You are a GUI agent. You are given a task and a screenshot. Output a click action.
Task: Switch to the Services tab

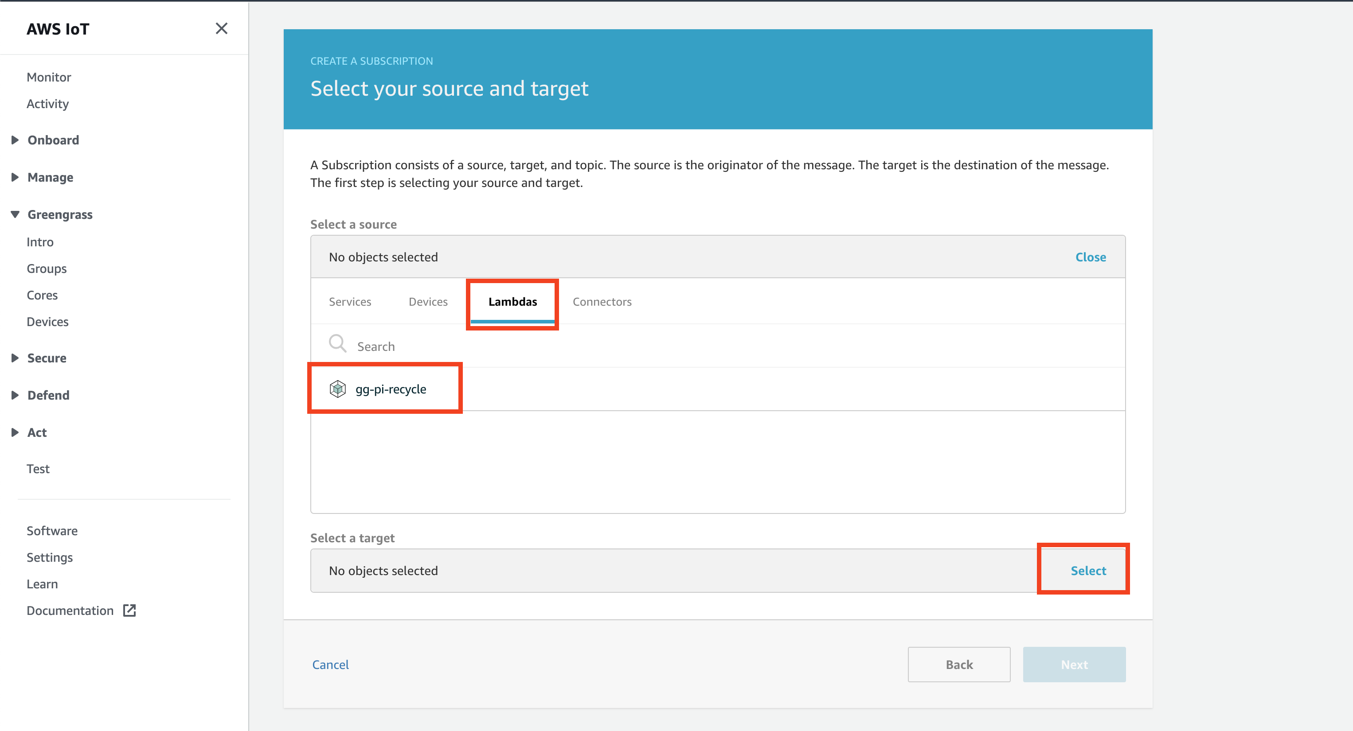[350, 302]
